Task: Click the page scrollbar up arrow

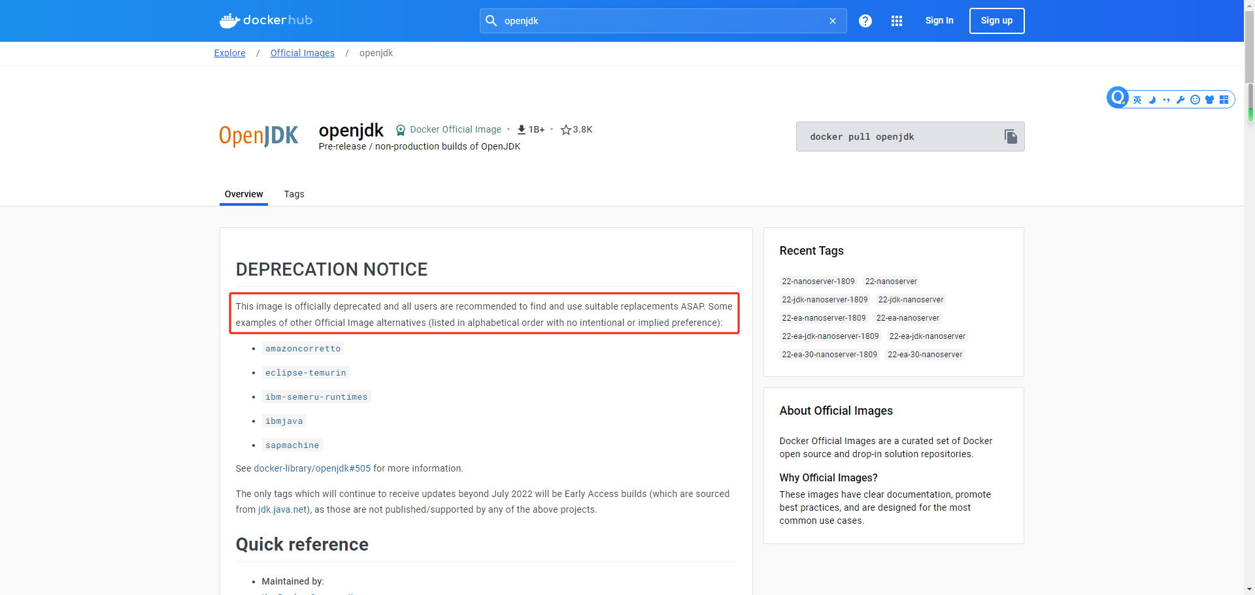Action: tap(1250, 4)
